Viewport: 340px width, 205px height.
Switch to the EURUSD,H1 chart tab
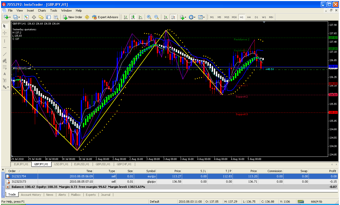82,164
